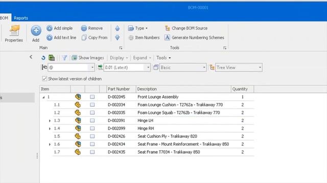Click part icon for item 1.7
This screenshot has height=183, width=327.
point(78,152)
